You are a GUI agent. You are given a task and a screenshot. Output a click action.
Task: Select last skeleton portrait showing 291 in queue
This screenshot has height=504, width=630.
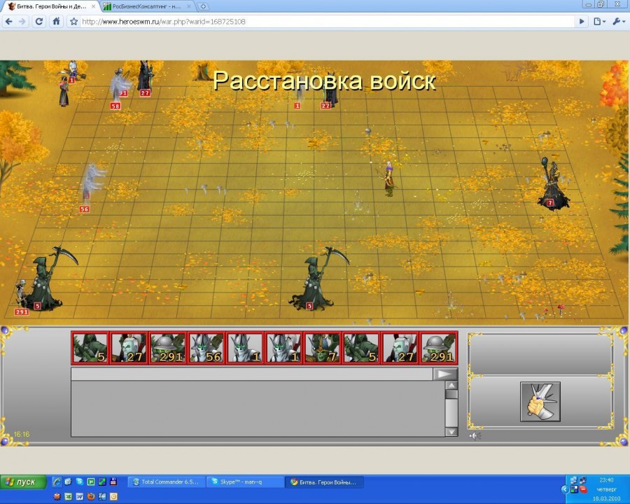click(438, 348)
